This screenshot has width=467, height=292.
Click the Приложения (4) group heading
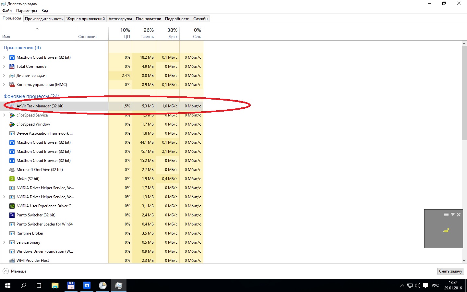tap(22, 48)
